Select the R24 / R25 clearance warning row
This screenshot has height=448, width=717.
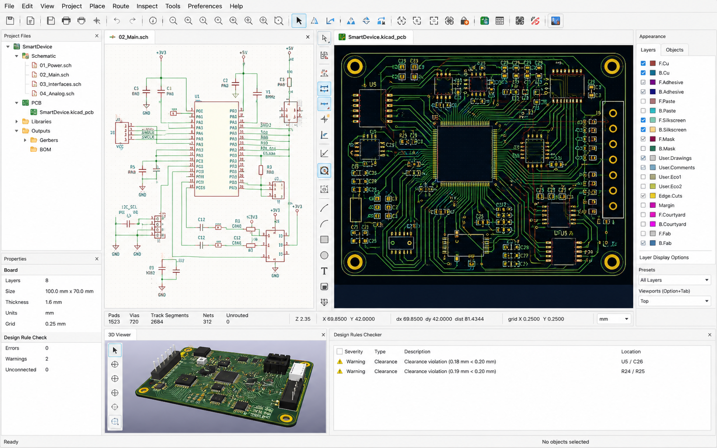pos(522,372)
